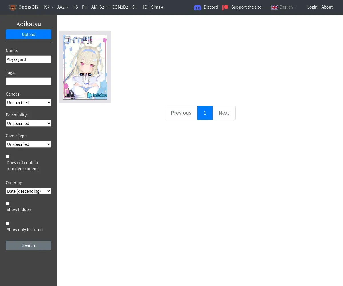Click the BepisDB site title
This screenshot has width=343, height=286.
[28, 7]
